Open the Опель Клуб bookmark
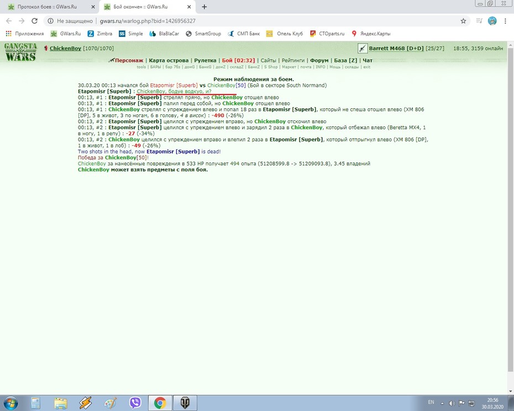Image resolution: width=514 pixels, height=411 pixels. click(285, 34)
